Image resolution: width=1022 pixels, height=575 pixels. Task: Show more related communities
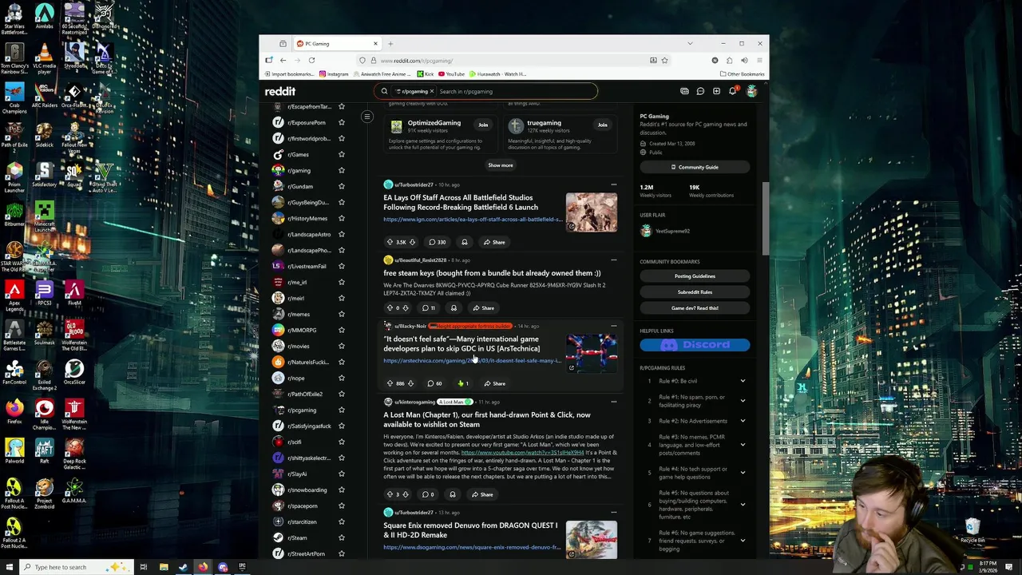(x=501, y=165)
